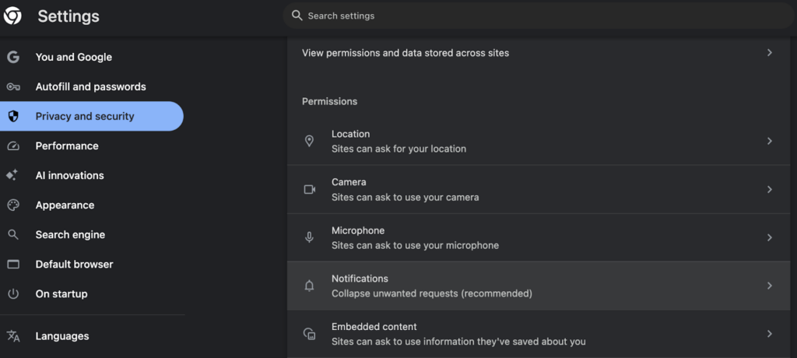The width and height of the screenshot is (797, 358).
Task: Click the notifications bell icon
Action: point(309,286)
